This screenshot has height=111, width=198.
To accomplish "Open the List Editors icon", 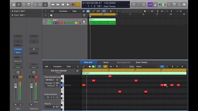I will [169, 5].
